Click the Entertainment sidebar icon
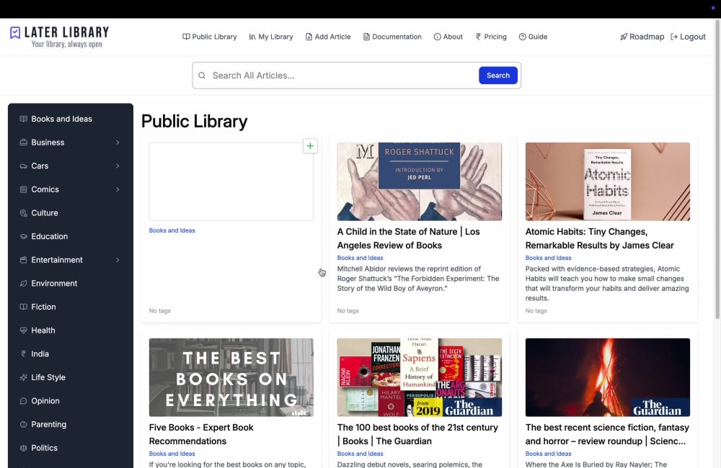The height and width of the screenshot is (468, 721). point(24,260)
